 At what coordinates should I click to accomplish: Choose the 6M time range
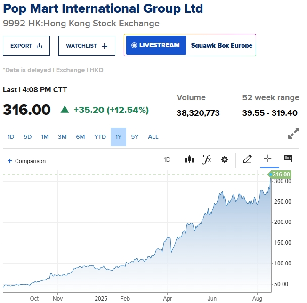click(x=81, y=137)
